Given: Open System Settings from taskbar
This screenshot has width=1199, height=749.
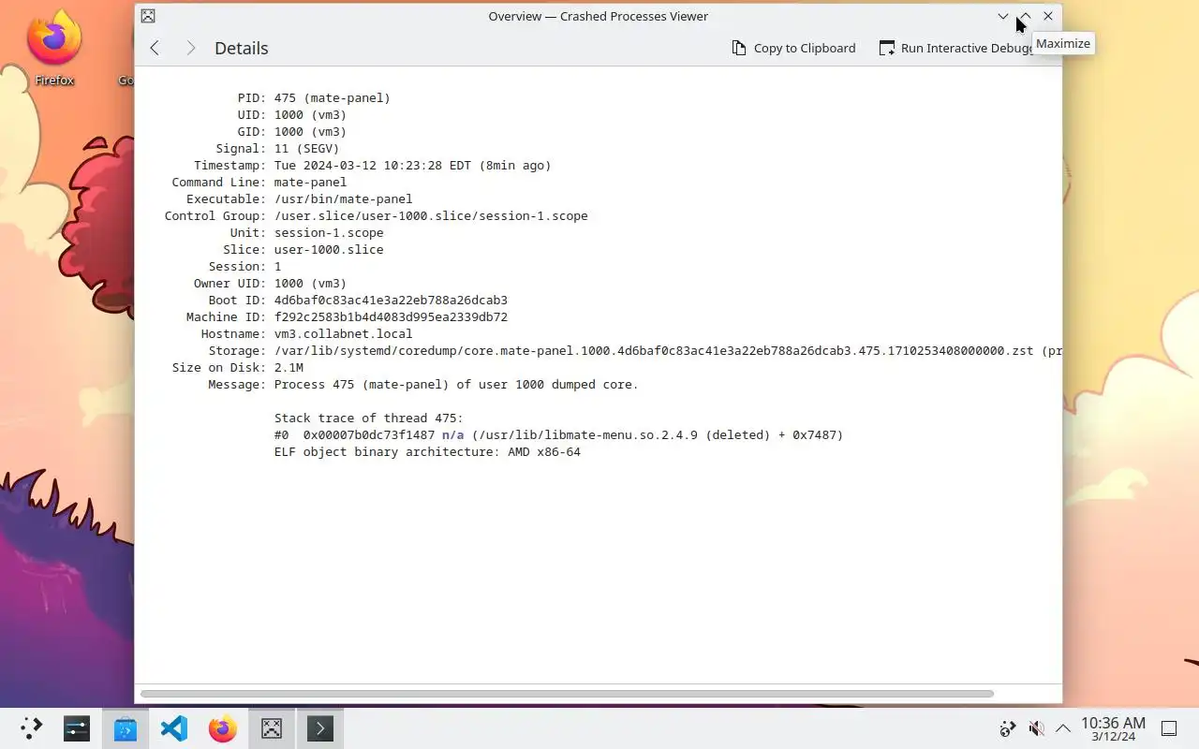Looking at the screenshot, I should 77,728.
